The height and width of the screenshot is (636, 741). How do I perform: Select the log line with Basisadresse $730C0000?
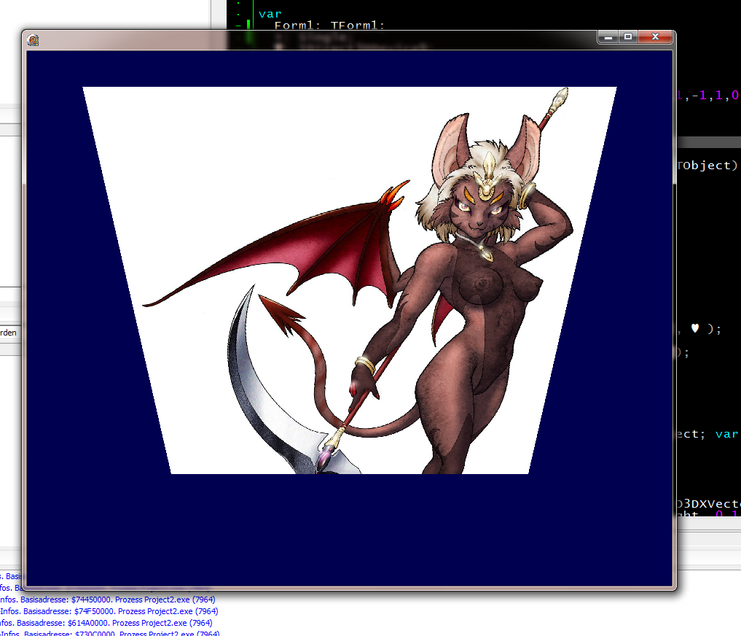[x=109, y=633]
